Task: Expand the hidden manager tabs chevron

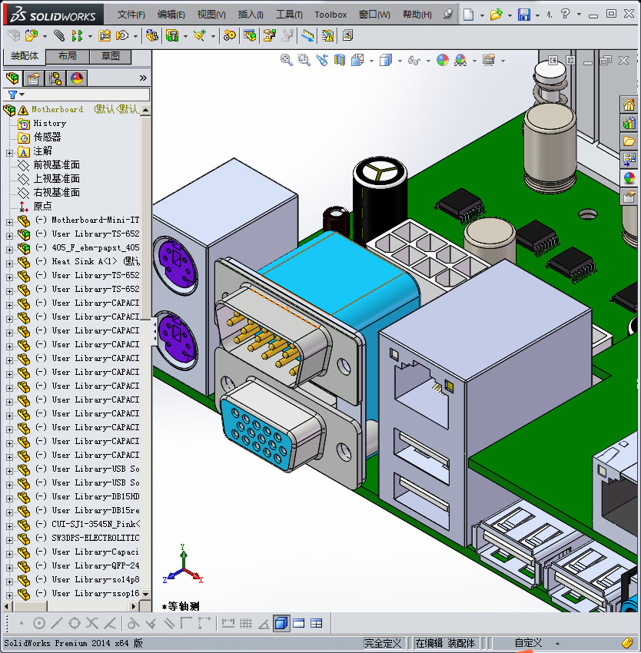Action: point(143,78)
